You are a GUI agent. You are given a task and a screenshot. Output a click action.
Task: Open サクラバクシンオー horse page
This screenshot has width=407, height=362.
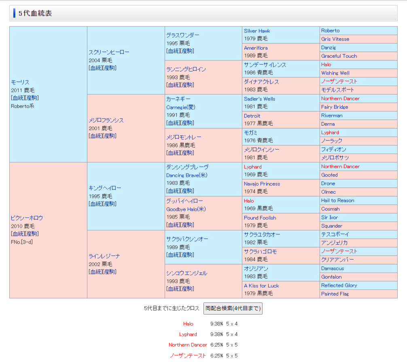pyautogui.click(x=187, y=239)
